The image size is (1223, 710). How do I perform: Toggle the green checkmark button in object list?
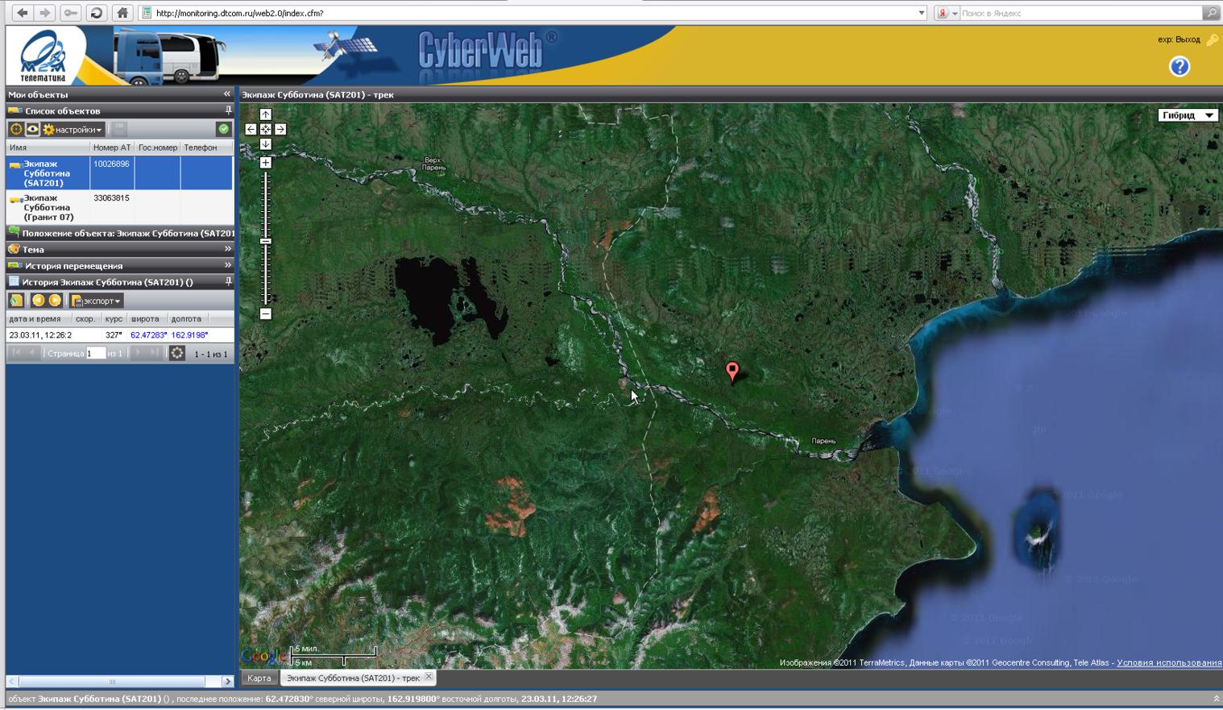click(224, 129)
